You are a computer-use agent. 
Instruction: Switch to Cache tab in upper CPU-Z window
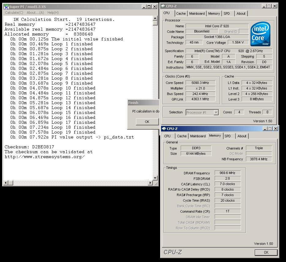(x=181, y=13)
